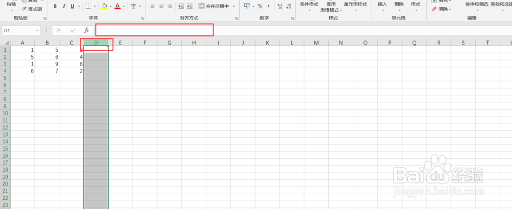Select row 12 header
The width and height of the screenshot is (512, 209).
tap(5, 128)
